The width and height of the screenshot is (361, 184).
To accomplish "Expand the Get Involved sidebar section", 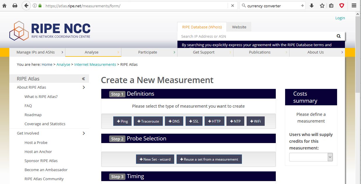I will [x=84, y=133].
